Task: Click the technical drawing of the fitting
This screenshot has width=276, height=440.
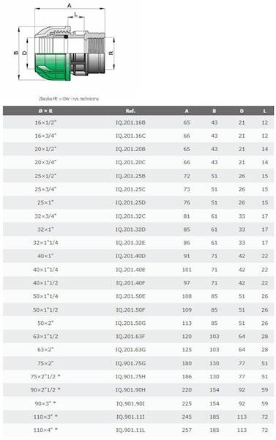Action: pyautogui.click(x=64, y=43)
